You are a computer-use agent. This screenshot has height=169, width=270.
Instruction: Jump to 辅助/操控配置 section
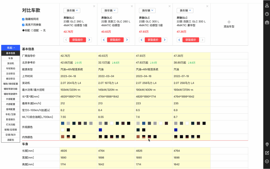pos(11,84)
